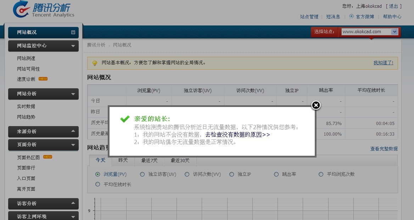Screen dimensions: 414x220
Task: Click the 跳出率 column header
Action: click(326, 90)
